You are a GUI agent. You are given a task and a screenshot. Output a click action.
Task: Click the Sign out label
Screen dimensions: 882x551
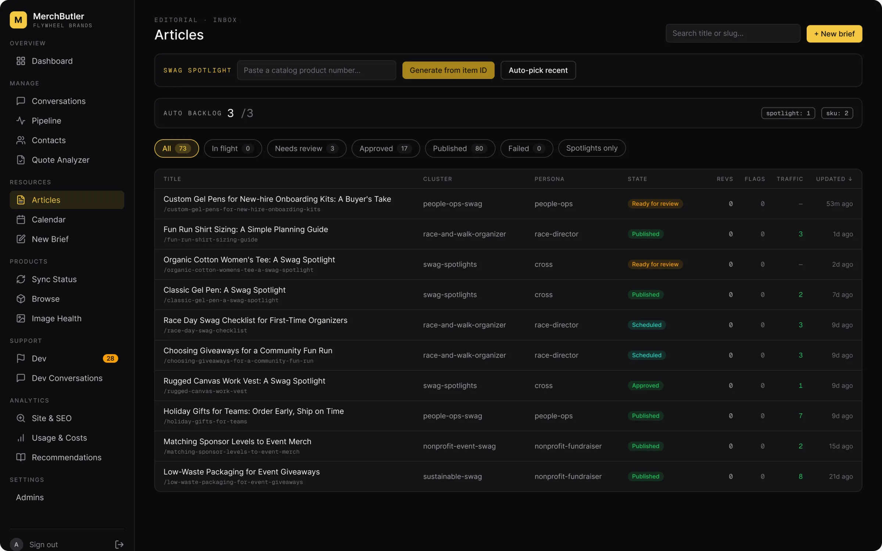click(43, 544)
